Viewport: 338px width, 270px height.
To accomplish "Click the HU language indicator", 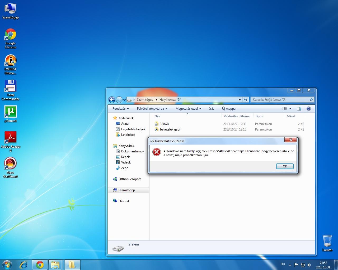I will pyautogui.click(x=283, y=264).
